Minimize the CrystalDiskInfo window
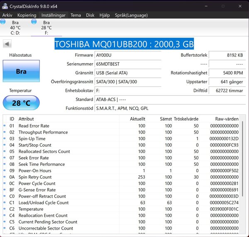The image size is (249, 237). 206,6
